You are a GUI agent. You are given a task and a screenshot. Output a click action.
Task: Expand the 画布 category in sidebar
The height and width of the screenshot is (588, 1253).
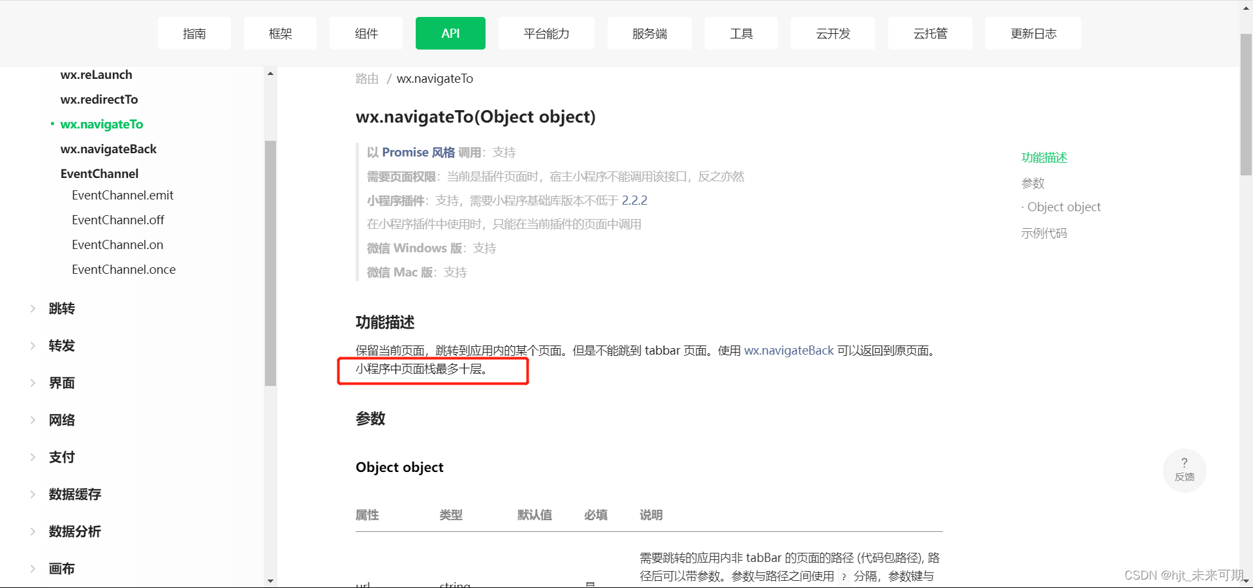tap(61, 568)
